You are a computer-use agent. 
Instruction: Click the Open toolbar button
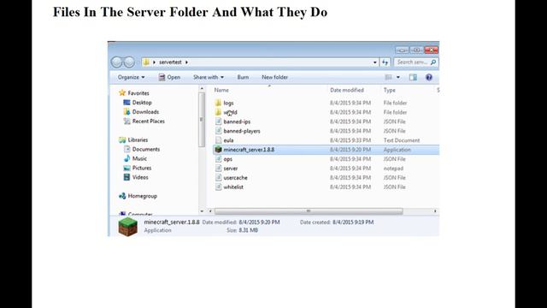click(169, 77)
